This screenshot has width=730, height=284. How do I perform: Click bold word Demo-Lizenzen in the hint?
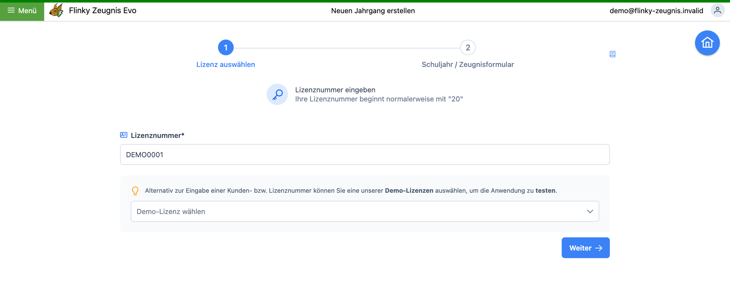(409, 191)
